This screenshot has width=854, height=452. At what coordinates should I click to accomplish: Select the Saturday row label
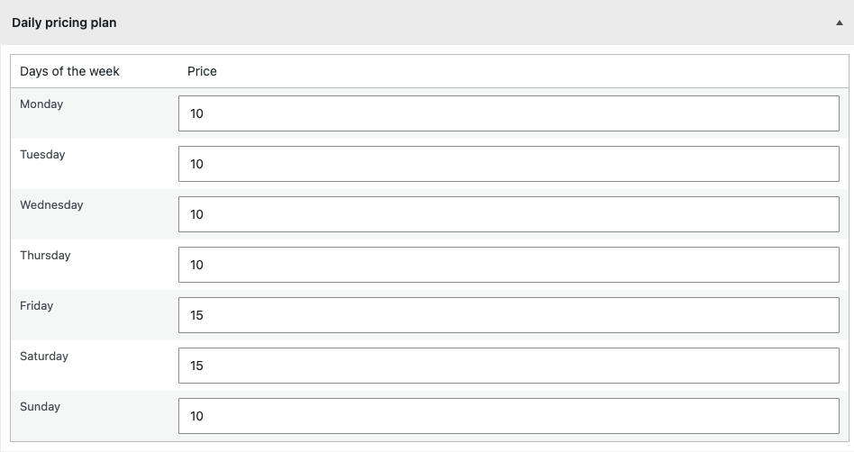click(44, 357)
